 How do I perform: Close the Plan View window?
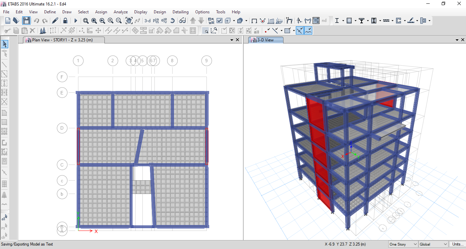pyautogui.click(x=238, y=40)
